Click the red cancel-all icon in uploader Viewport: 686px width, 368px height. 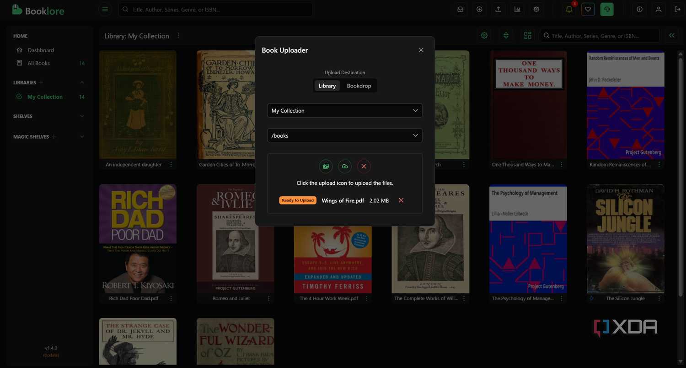pos(364,167)
